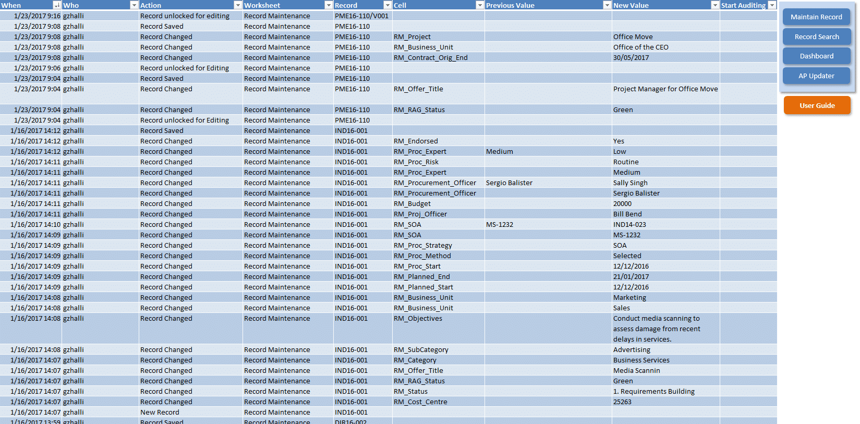This screenshot has height=424, width=860.
Task: Click the RM_Endorsed cell
Action: (439, 141)
